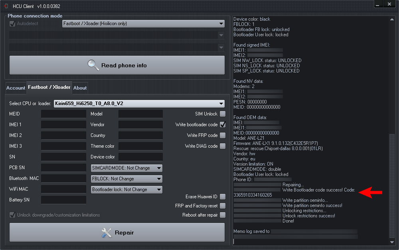
Task: Enable the SIM Unlock checkbox
Action: [223, 114]
